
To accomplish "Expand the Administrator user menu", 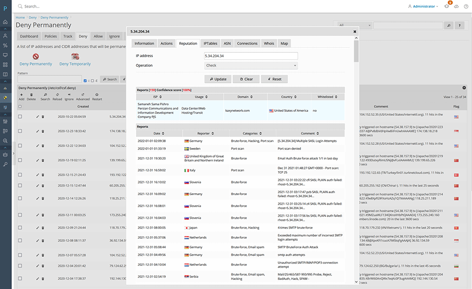I will [x=423, y=6].
